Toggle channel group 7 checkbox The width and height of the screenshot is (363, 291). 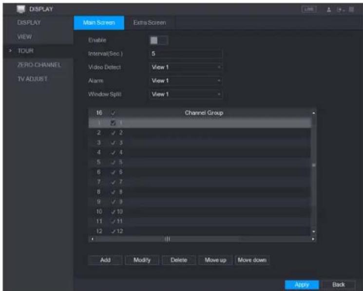pos(113,182)
